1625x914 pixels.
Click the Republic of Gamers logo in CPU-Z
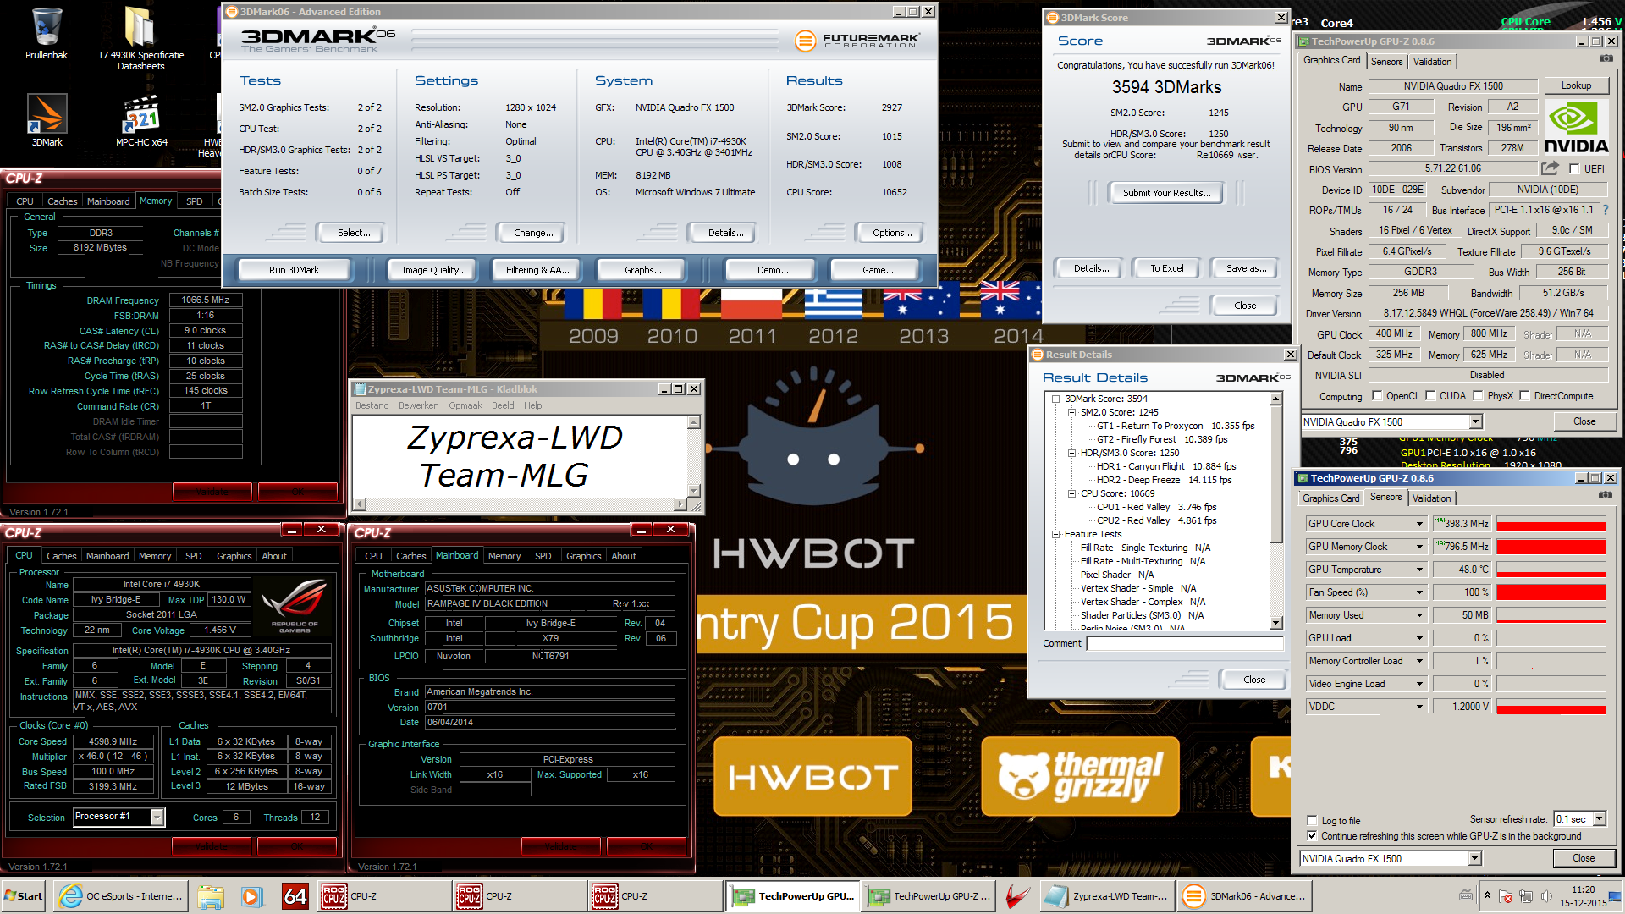coord(295,606)
